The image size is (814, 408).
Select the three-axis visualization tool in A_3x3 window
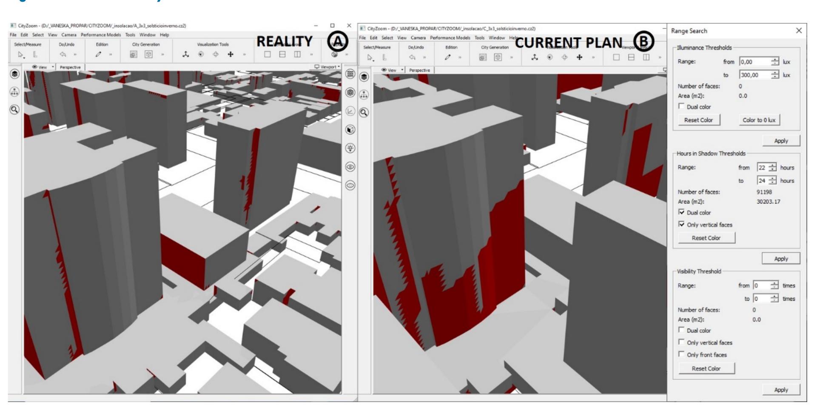click(185, 54)
